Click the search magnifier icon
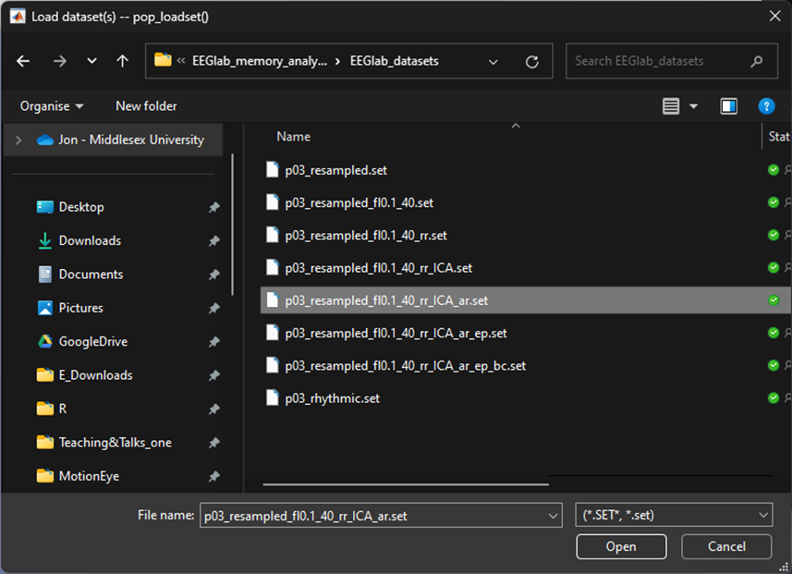Screen dimensions: 792x574 click(757, 61)
